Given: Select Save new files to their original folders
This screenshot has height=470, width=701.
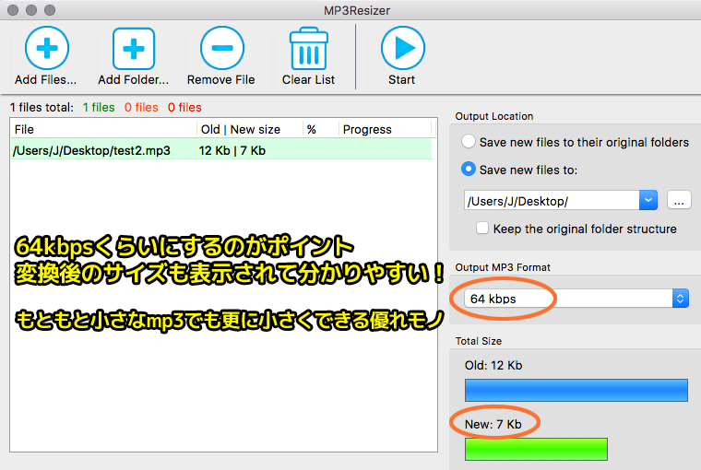Looking at the screenshot, I should pyautogui.click(x=469, y=142).
